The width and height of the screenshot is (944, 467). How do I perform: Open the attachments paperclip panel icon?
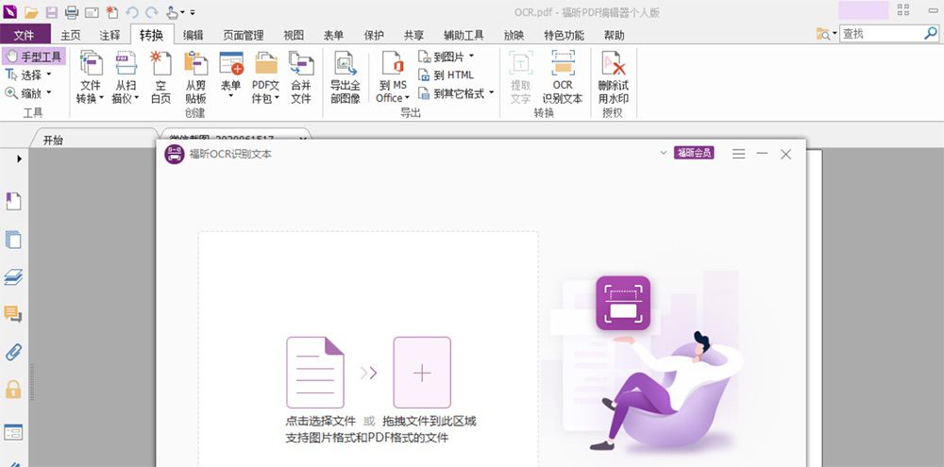pos(13,352)
